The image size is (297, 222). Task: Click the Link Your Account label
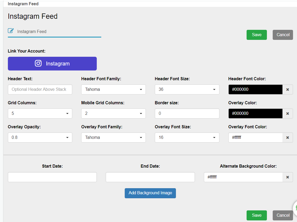(x=27, y=51)
